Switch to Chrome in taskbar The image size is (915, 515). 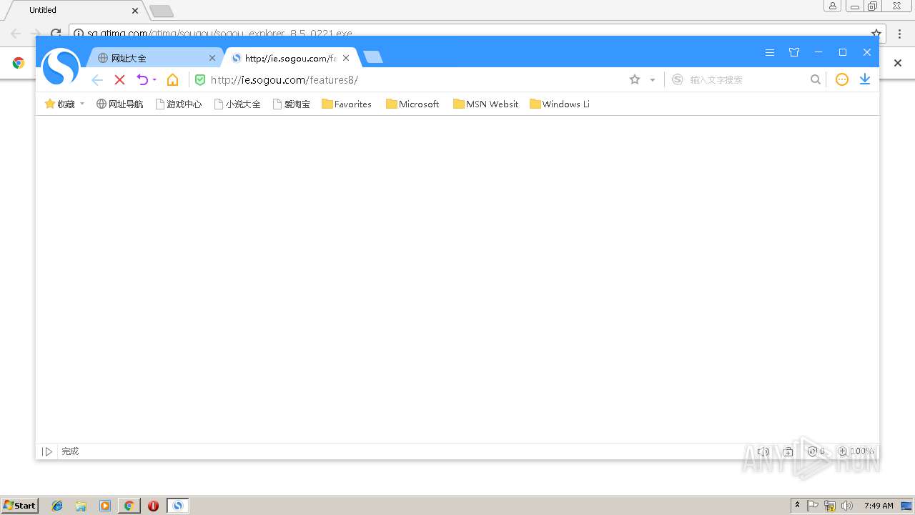(129, 506)
